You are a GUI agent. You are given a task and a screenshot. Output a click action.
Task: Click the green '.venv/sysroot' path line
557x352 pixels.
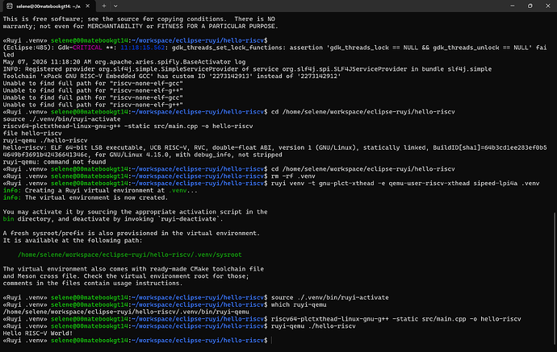point(130,255)
